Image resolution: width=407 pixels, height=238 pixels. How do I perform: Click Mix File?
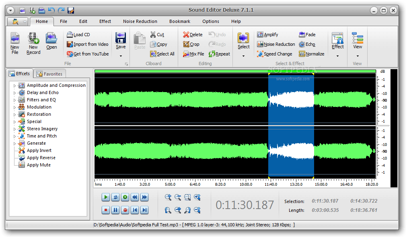point(193,54)
